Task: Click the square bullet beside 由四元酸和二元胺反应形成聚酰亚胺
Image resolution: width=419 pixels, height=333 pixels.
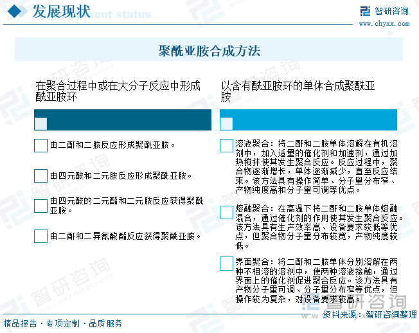Action: pyautogui.click(x=40, y=176)
